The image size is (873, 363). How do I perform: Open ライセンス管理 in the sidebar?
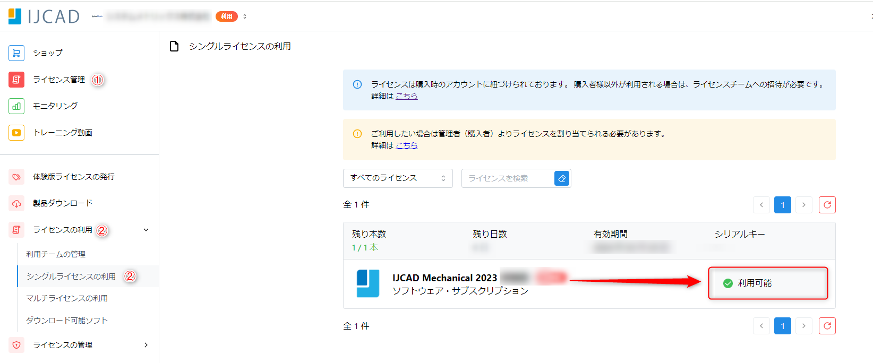(x=59, y=80)
